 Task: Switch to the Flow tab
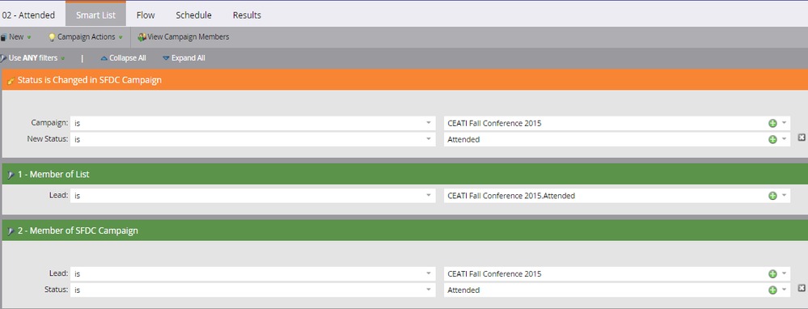pyautogui.click(x=146, y=15)
